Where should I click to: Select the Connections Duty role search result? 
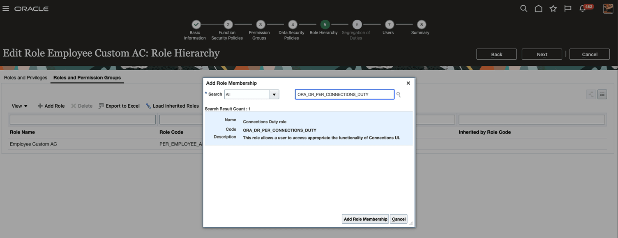(x=309, y=128)
